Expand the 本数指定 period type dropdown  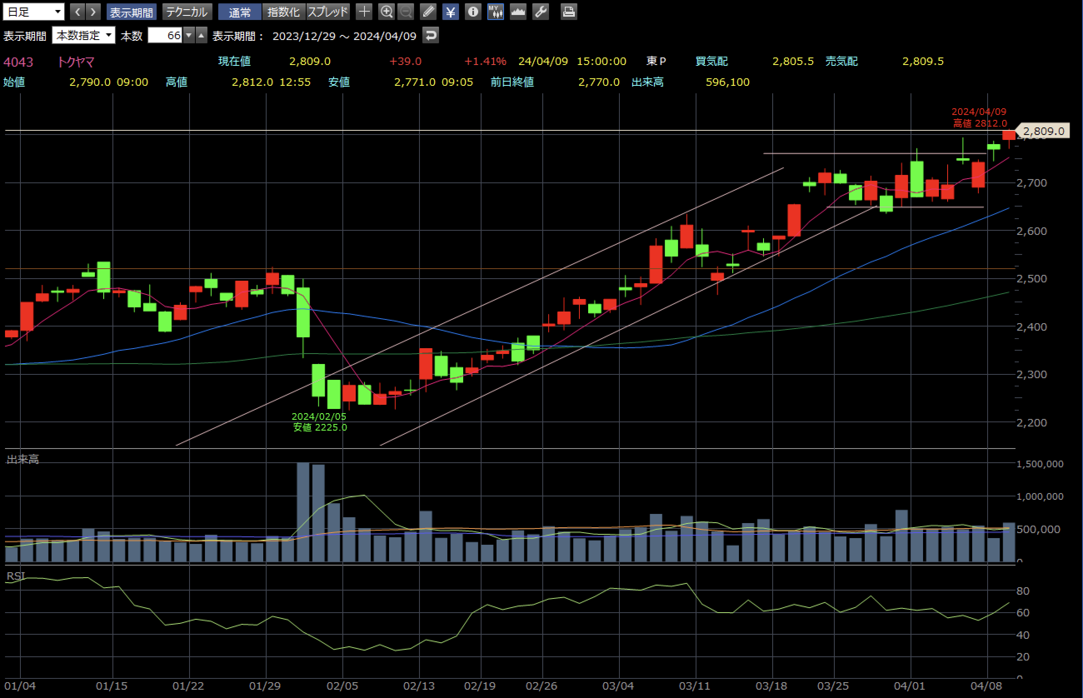[x=84, y=35]
